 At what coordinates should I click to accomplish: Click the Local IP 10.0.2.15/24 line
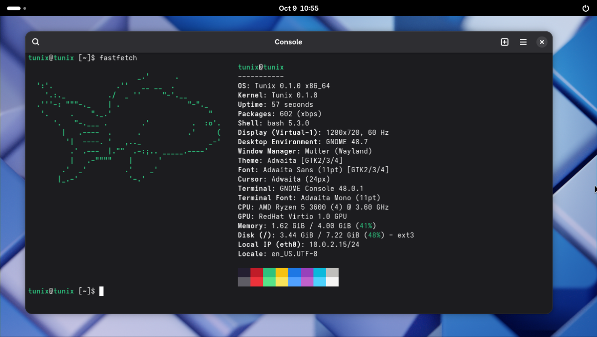298,245
